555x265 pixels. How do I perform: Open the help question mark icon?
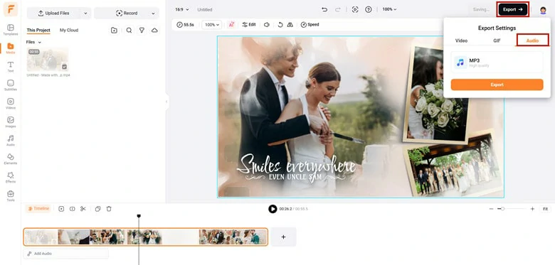(368, 9)
